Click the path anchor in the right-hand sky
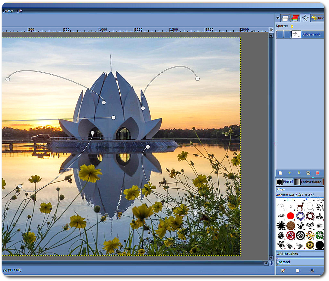The height and width of the screenshot is (281, 329). [197, 78]
